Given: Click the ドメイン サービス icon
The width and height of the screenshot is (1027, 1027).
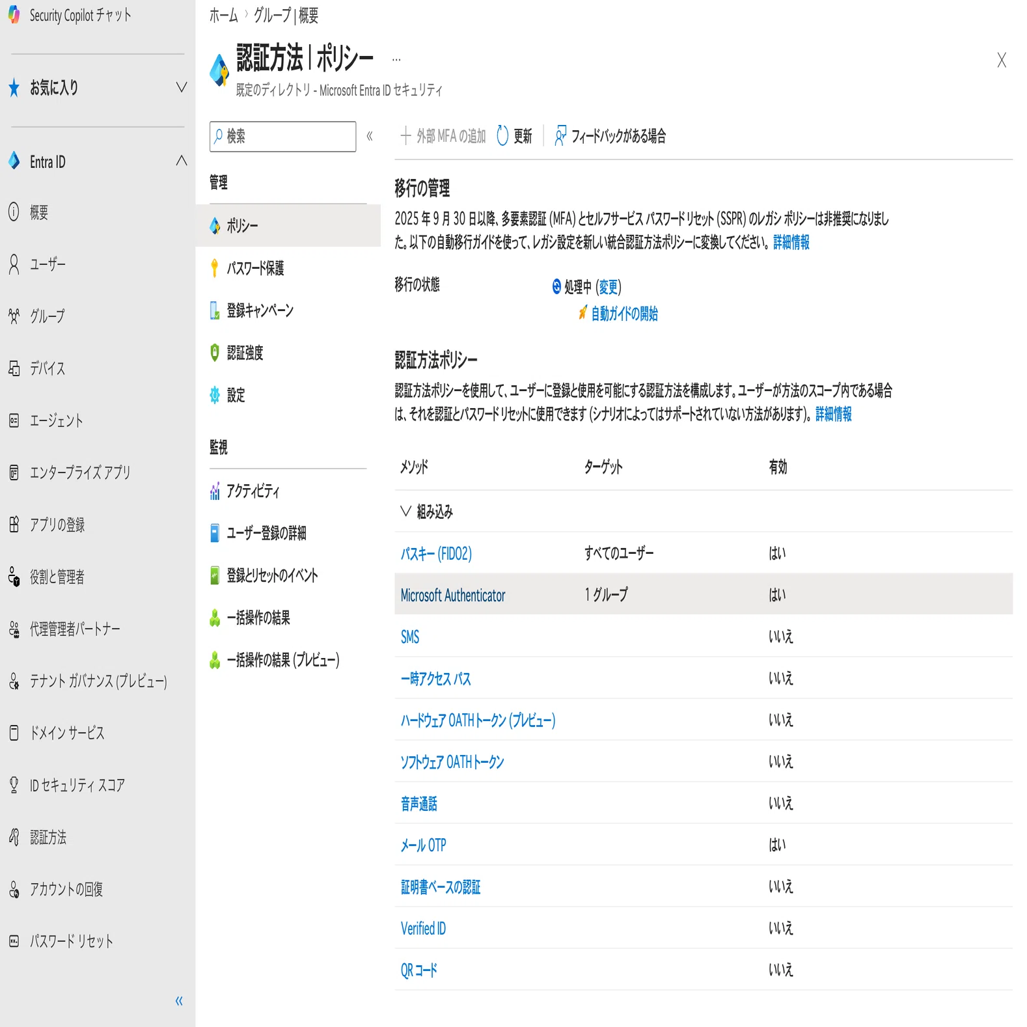Looking at the screenshot, I should pyautogui.click(x=14, y=733).
